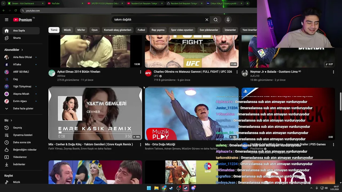Open the AllVine channel avatar
342x192 pixels.
point(52,73)
